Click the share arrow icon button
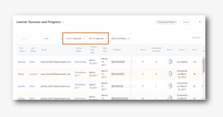 point(200,22)
